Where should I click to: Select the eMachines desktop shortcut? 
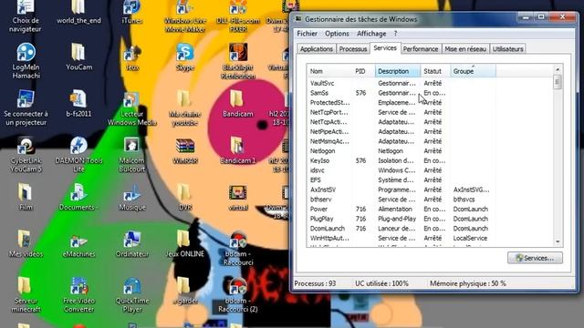[x=78, y=245]
